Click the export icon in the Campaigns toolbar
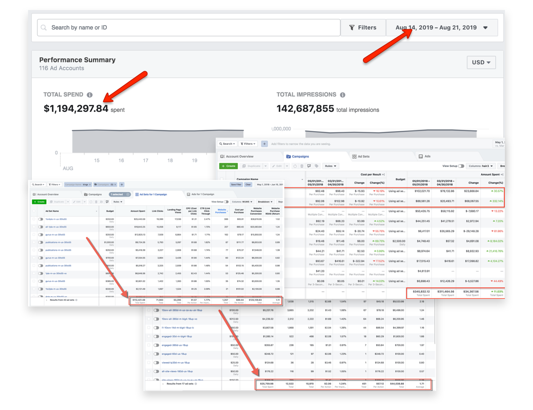Viewport: 533px width, 410px height. pos(309,166)
